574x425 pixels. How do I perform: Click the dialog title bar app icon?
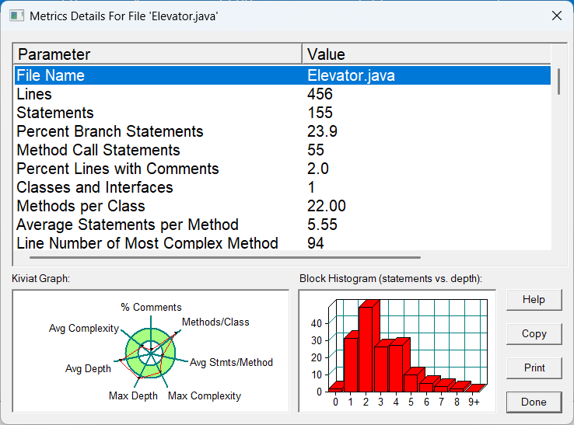[16, 16]
